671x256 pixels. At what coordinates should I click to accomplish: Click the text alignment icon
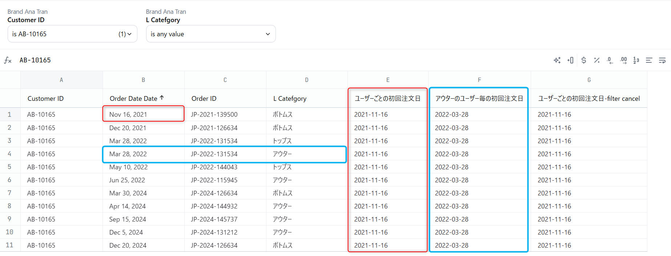(649, 60)
